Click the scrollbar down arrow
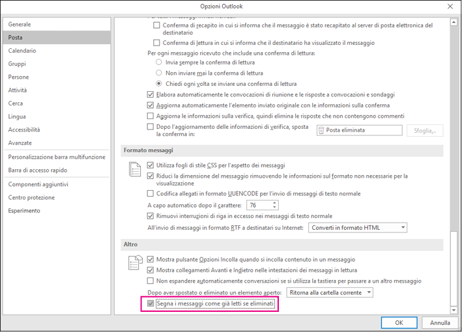 point(454,310)
